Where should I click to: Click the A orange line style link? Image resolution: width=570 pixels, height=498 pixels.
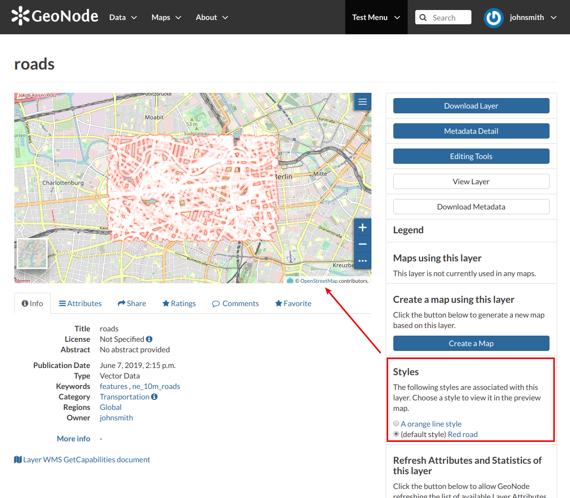[x=431, y=424]
